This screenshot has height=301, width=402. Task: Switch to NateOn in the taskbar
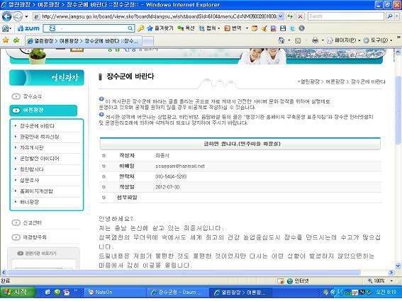[x=115, y=293]
